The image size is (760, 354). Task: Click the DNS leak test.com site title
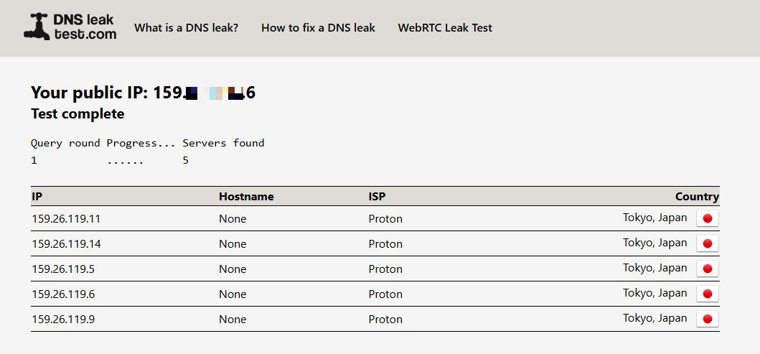coord(85,27)
